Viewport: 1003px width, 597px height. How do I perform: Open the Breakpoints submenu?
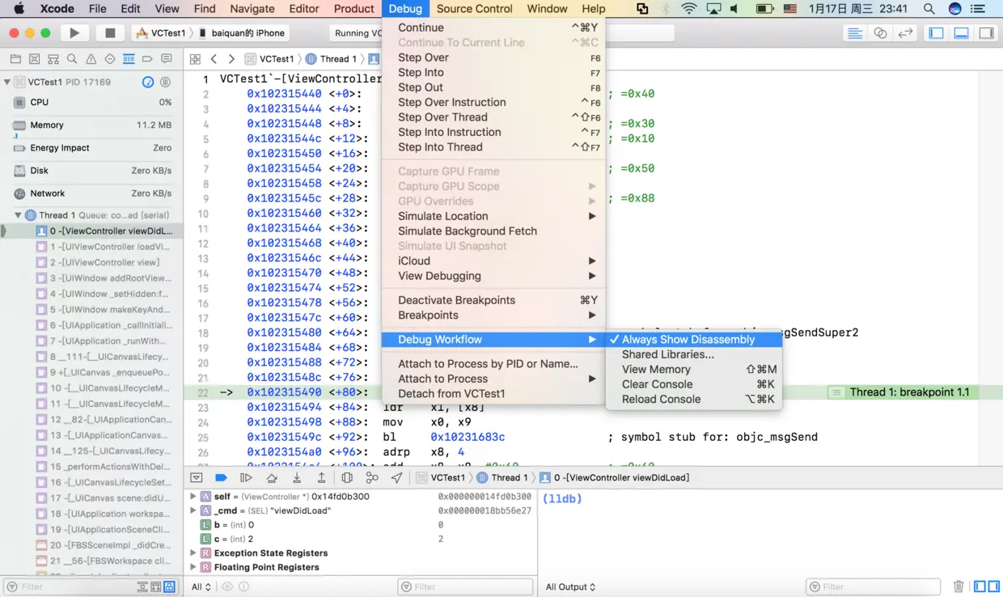tap(493, 315)
